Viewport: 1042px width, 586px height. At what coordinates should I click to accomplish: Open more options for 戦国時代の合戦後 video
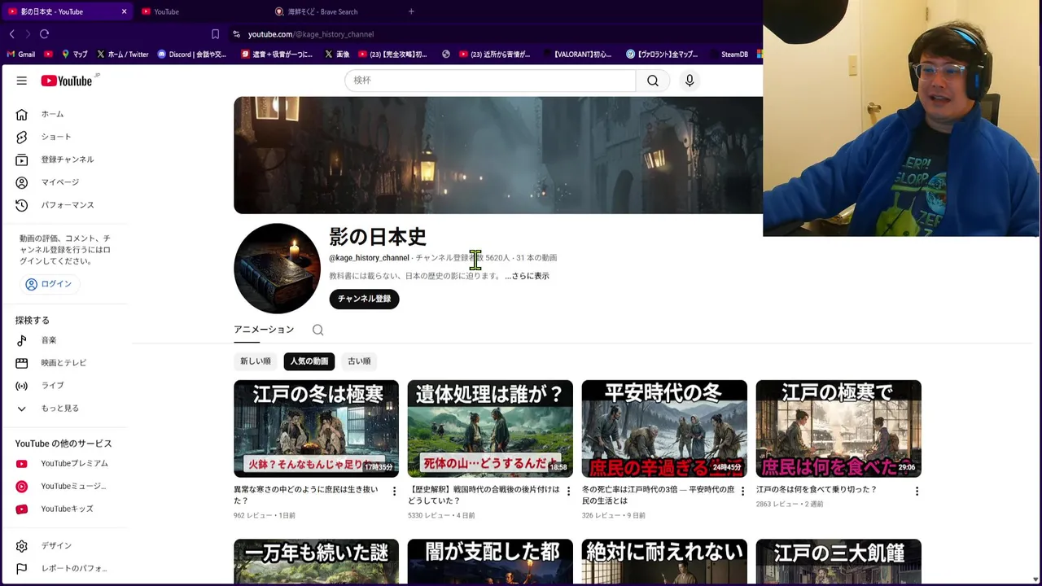pos(568,491)
